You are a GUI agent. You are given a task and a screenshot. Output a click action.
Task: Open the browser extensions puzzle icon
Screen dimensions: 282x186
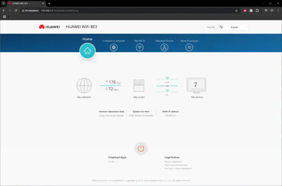tap(257, 11)
